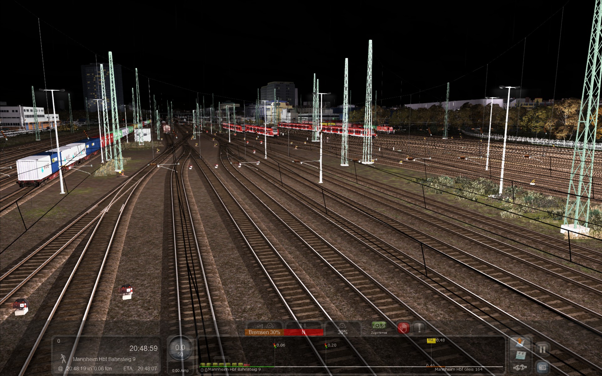Screen dimensions: 602x376
Task: Click the Mannheim Hbf Bahnsteig 9 task text
Action: pyautogui.click(x=104, y=359)
